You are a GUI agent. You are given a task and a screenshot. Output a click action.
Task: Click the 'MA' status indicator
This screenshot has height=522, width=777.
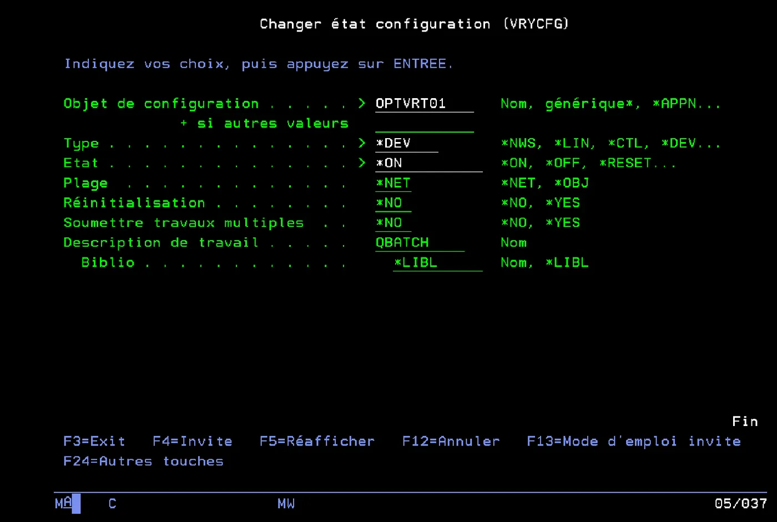(x=63, y=504)
